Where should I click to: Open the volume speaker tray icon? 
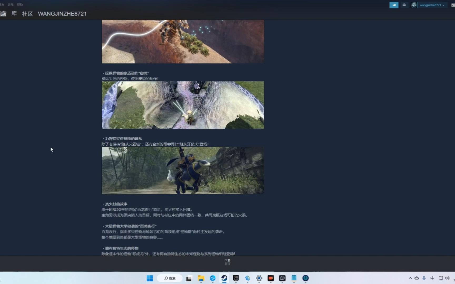(447, 278)
